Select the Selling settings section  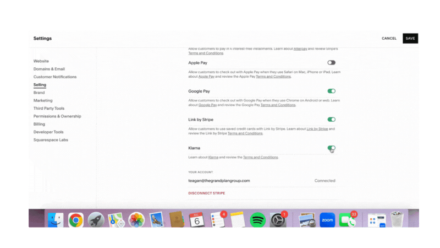(40, 85)
